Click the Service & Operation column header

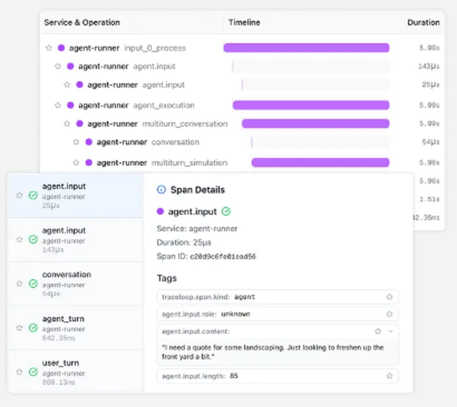(82, 22)
